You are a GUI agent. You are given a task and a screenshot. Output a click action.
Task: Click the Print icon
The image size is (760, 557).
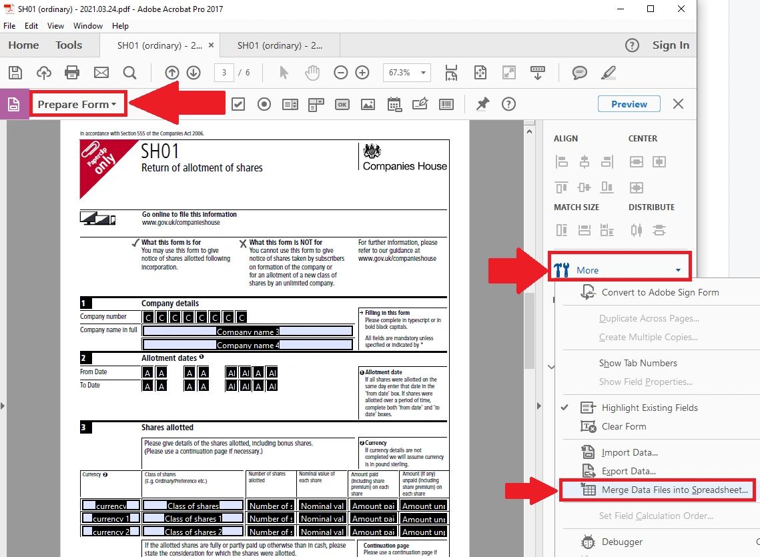pos(72,73)
